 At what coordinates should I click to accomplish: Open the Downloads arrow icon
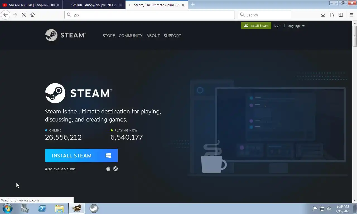(323, 15)
